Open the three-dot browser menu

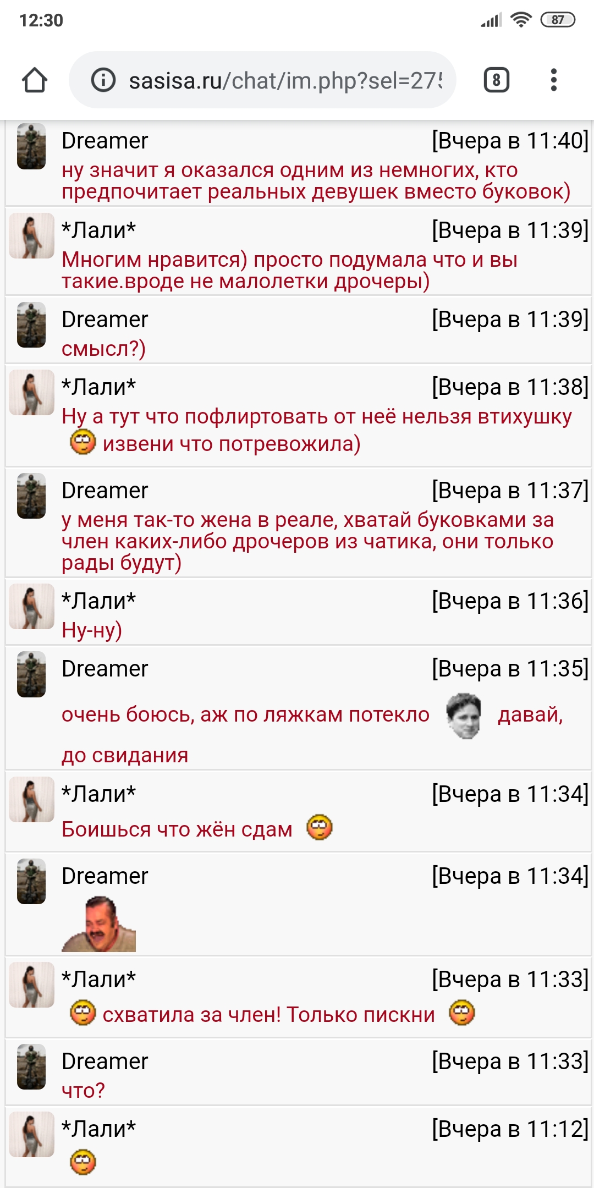(x=553, y=80)
